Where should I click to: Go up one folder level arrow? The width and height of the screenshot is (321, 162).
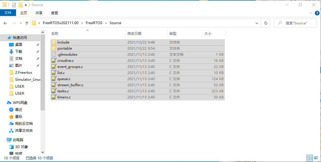[x=27, y=23]
